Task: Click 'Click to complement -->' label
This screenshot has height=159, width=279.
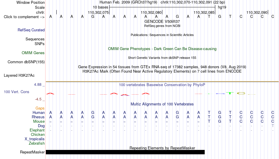Action: click(24, 17)
